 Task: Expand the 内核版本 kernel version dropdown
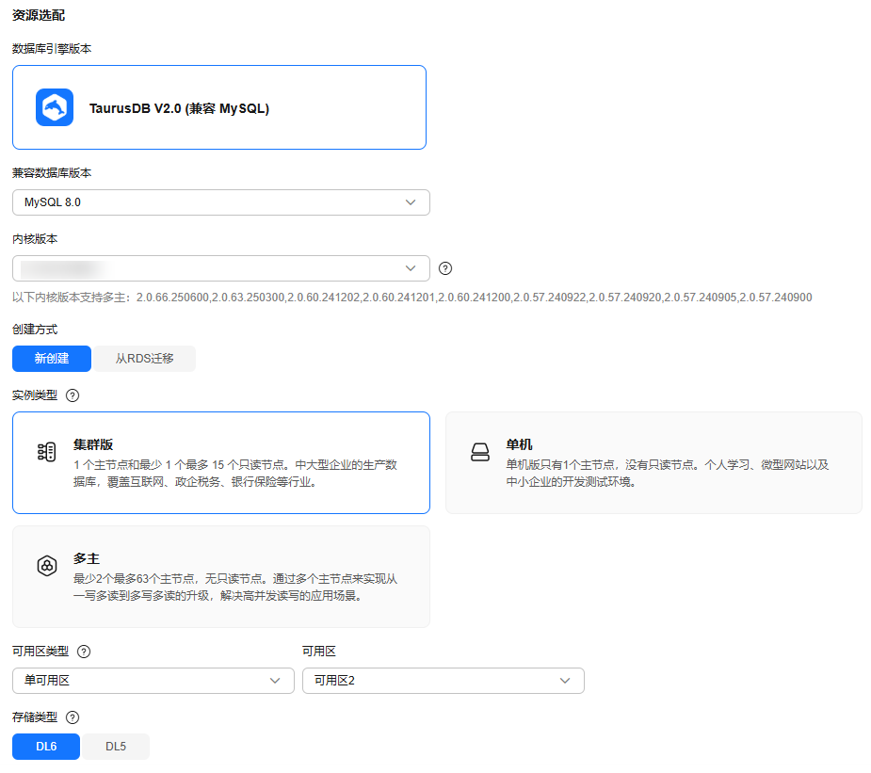pos(221,268)
